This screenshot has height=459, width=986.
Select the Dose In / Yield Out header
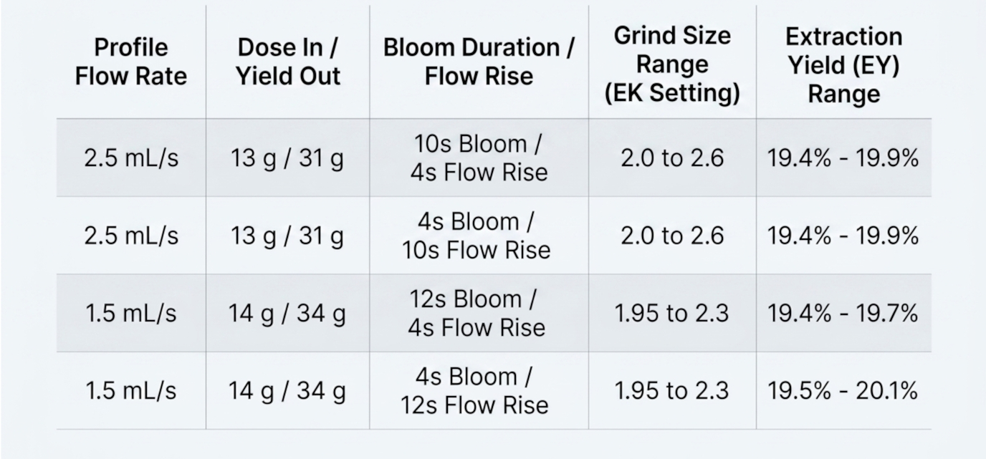pos(288,62)
